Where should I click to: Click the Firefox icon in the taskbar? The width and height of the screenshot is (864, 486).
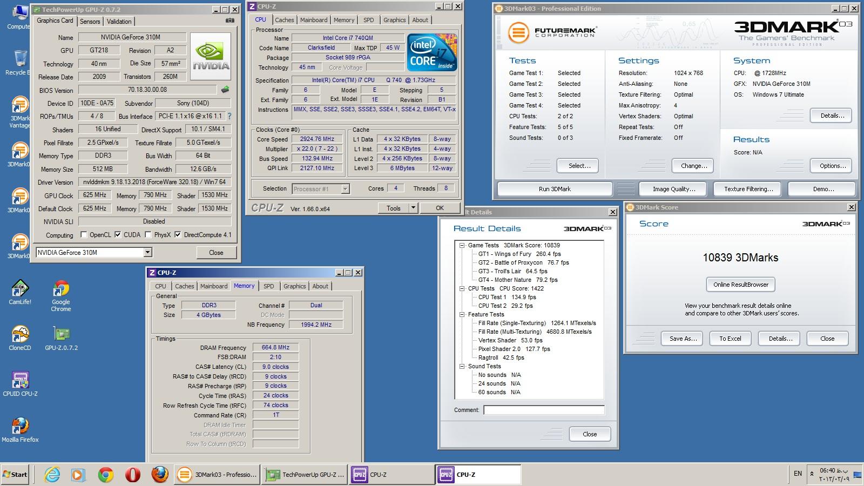click(160, 475)
